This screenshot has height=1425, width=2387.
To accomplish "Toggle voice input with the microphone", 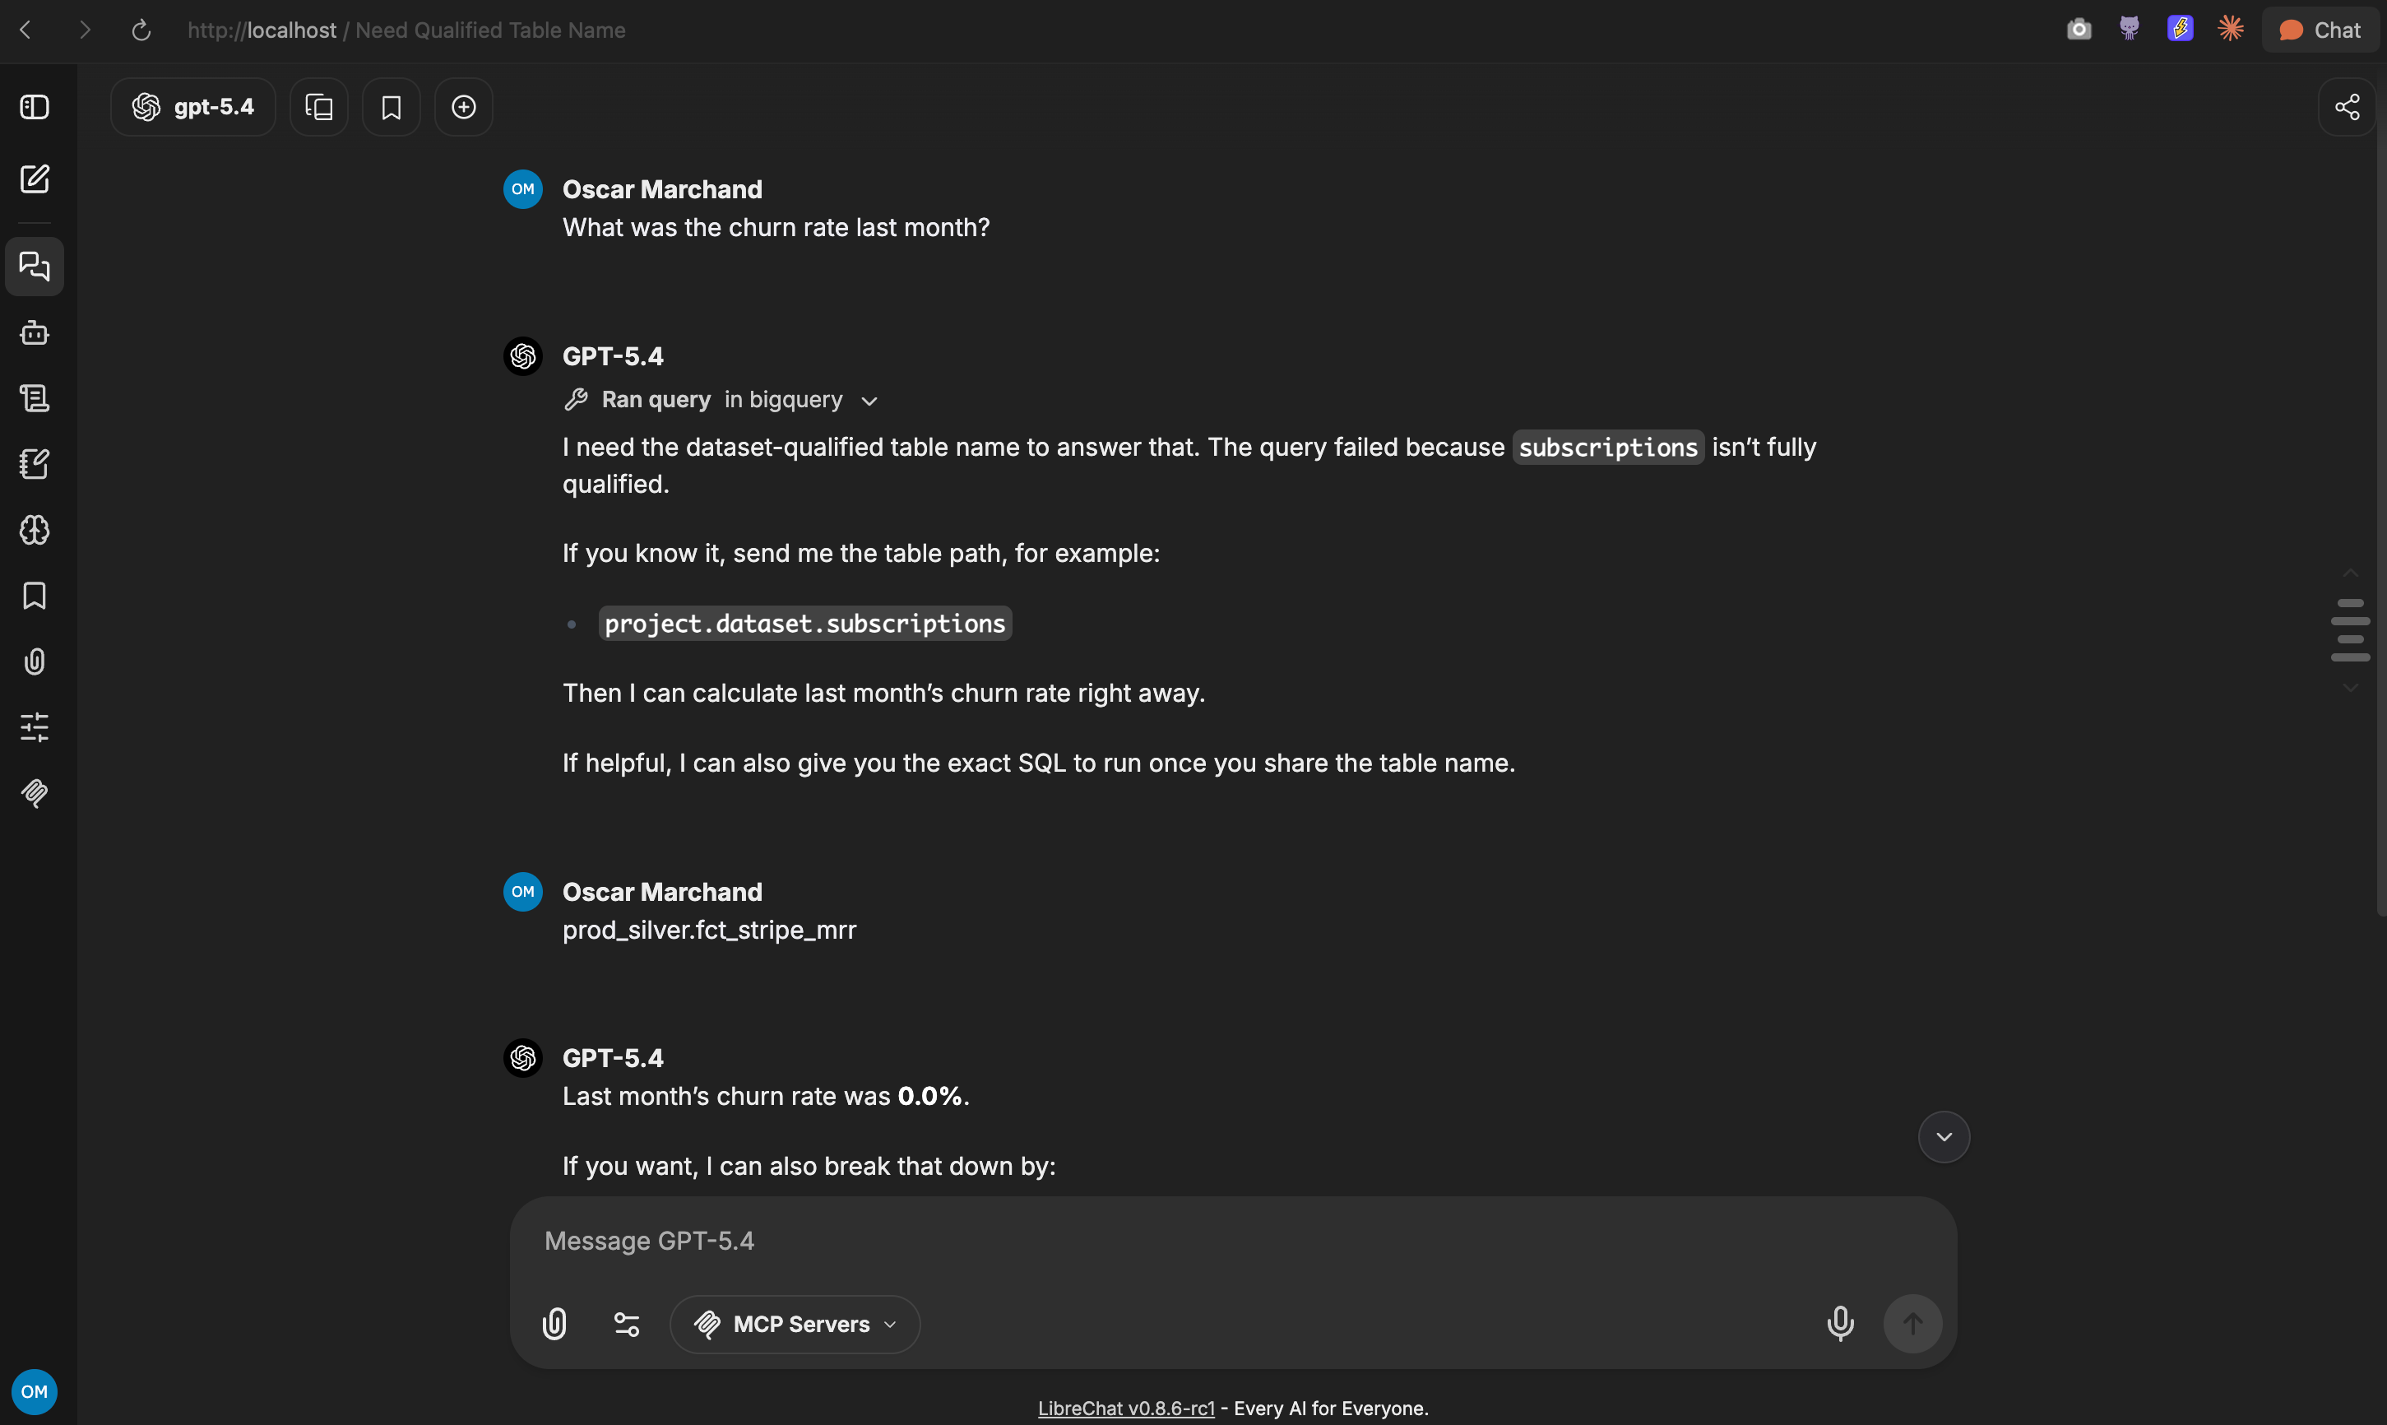I will (x=1840, y=1324).
